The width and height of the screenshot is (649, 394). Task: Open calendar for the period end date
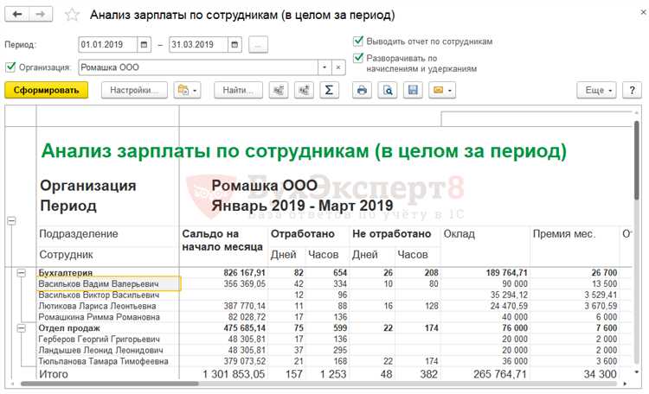235,45
